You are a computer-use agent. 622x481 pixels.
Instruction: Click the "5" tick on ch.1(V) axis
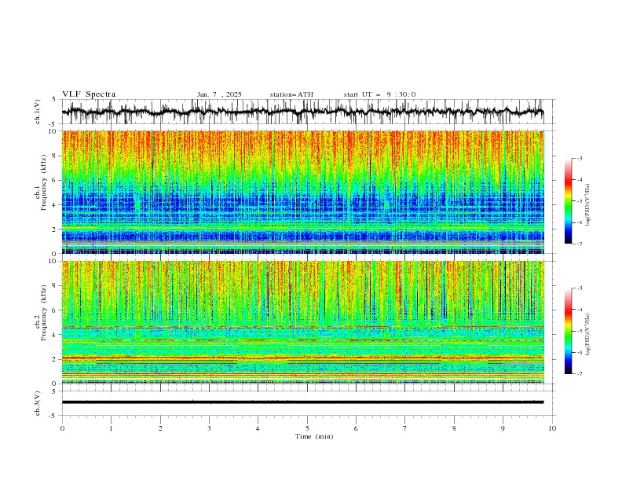(x=53, y=99)
